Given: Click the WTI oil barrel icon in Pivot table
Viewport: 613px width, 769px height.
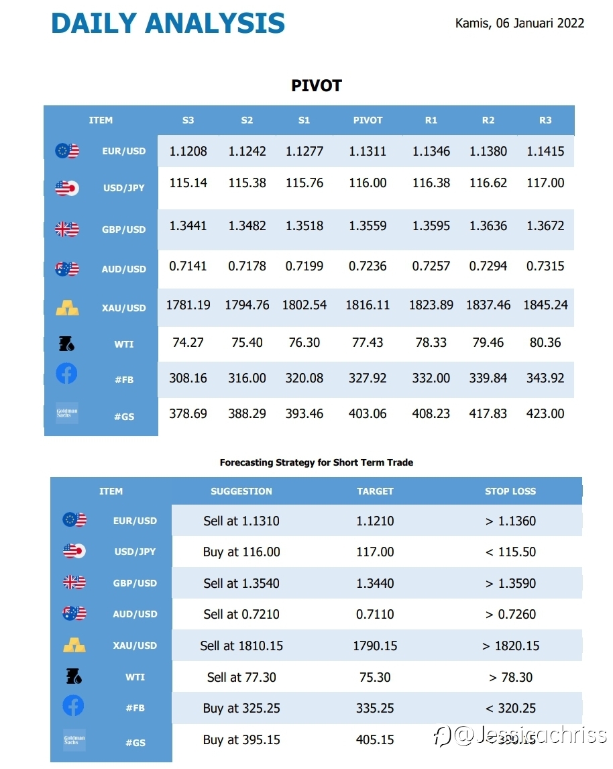Looking at the screenshot, I should pyautogui.click(x=66, y=344).
